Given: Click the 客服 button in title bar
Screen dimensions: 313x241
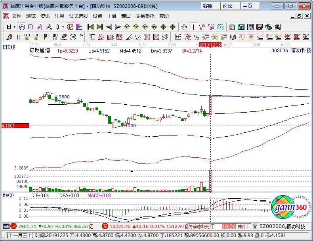Looking at the screenshot, I should pos(210,6).
